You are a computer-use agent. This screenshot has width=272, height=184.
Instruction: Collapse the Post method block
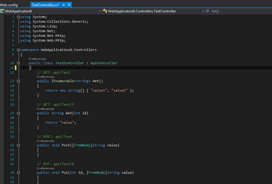point(18,145)
